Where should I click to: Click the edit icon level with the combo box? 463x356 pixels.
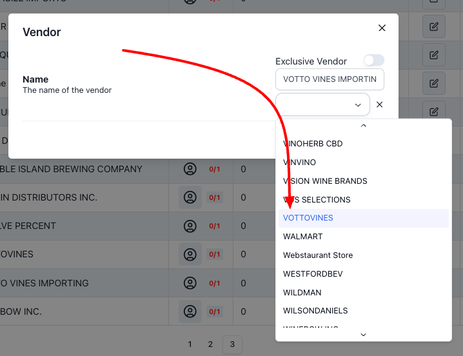point(434,112)
